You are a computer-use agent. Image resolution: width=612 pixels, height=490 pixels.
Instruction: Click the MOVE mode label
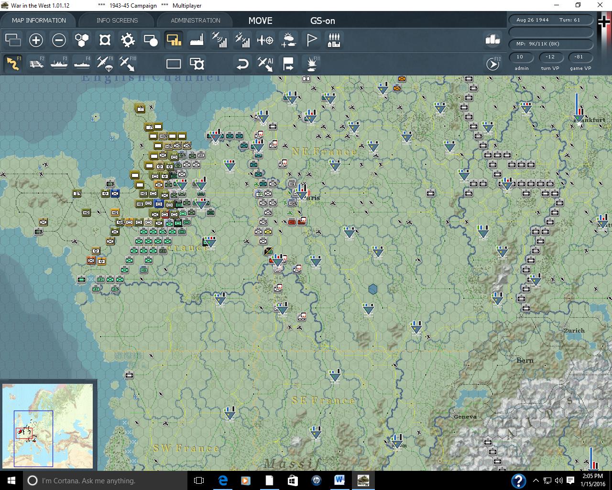coord(261,21)
